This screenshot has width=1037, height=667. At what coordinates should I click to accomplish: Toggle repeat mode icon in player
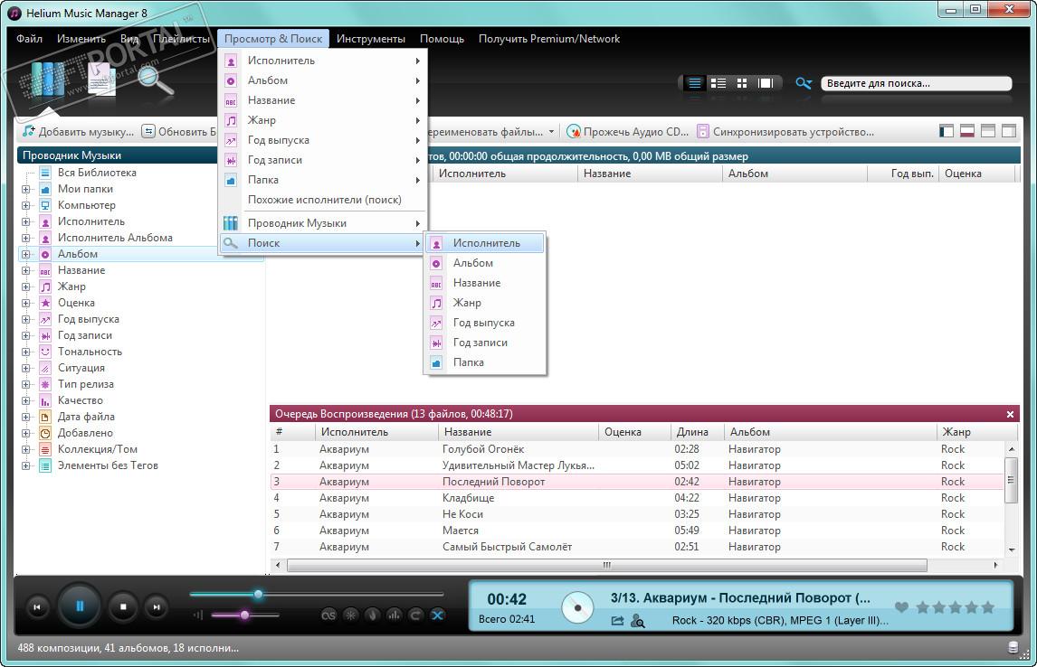pos(416,615)
